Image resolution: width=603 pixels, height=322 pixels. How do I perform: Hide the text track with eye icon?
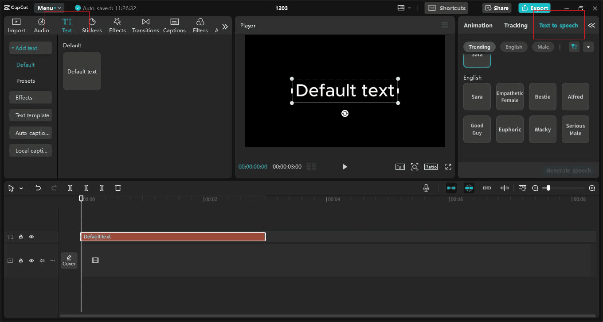(31, 237)
